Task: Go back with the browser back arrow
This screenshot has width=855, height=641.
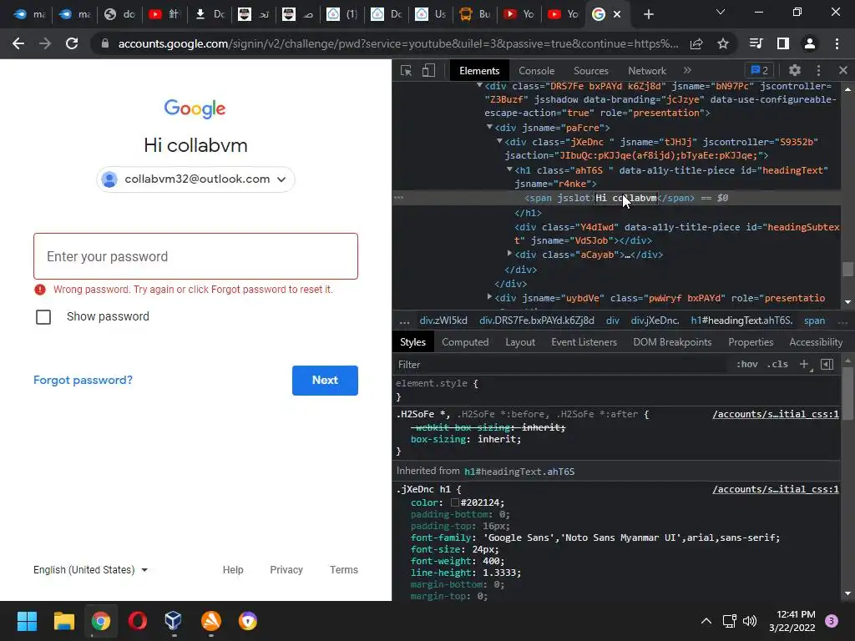Action: click(x=18, y=43)
